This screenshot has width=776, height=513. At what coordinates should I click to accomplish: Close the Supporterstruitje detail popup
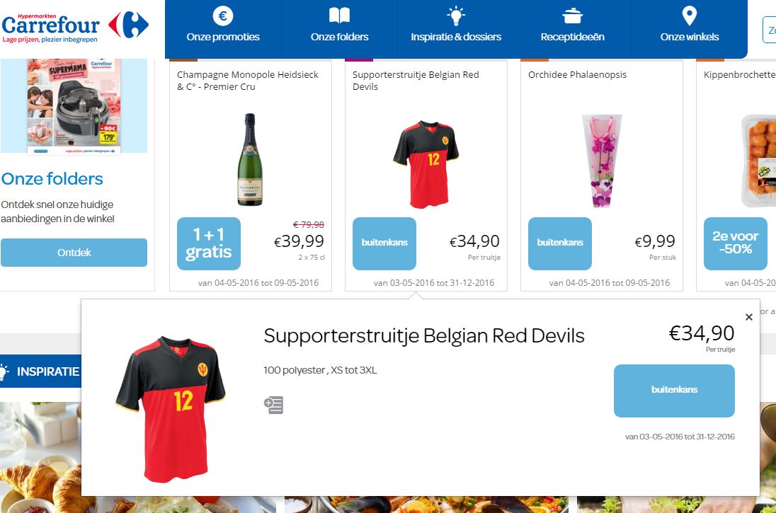(x=749, y=317)
